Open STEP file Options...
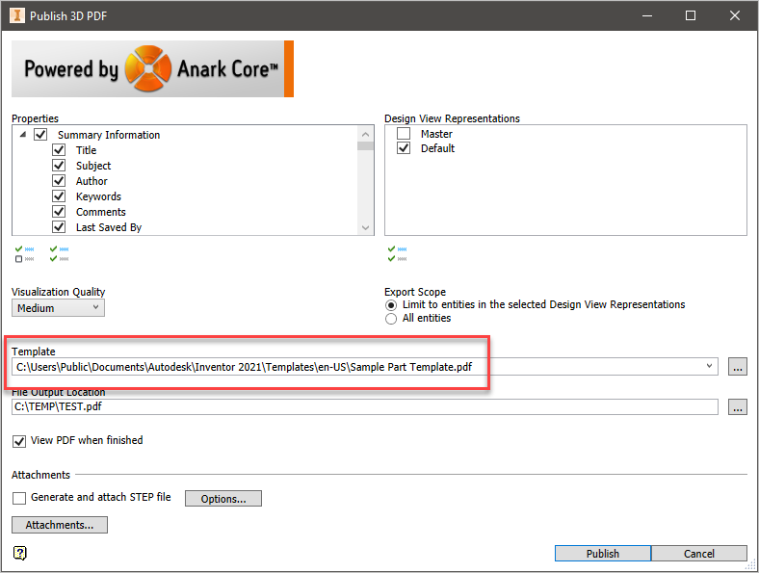 (x=223, y=499)
